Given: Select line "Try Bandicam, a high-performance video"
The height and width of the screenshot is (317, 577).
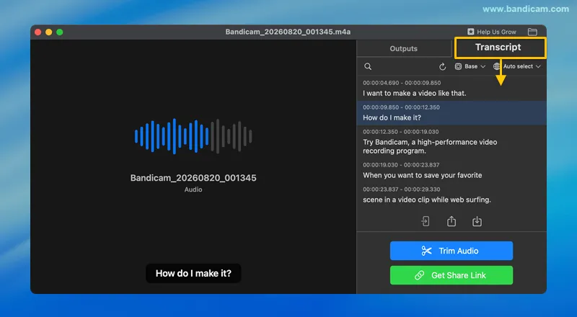Looking at the screenshot, I should pos(430,143).
